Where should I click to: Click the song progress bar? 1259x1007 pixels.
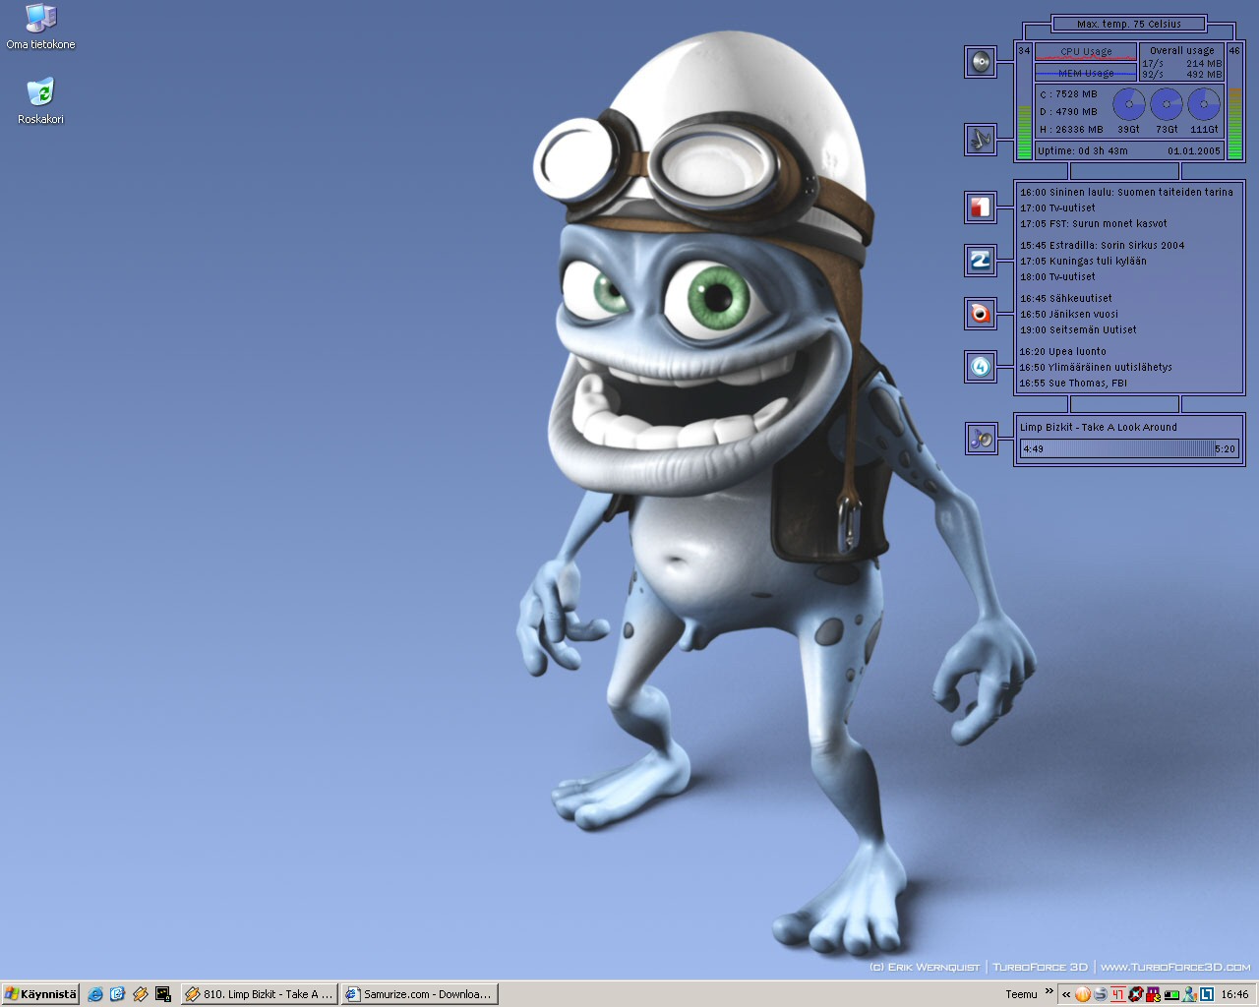click(1129, 448)
